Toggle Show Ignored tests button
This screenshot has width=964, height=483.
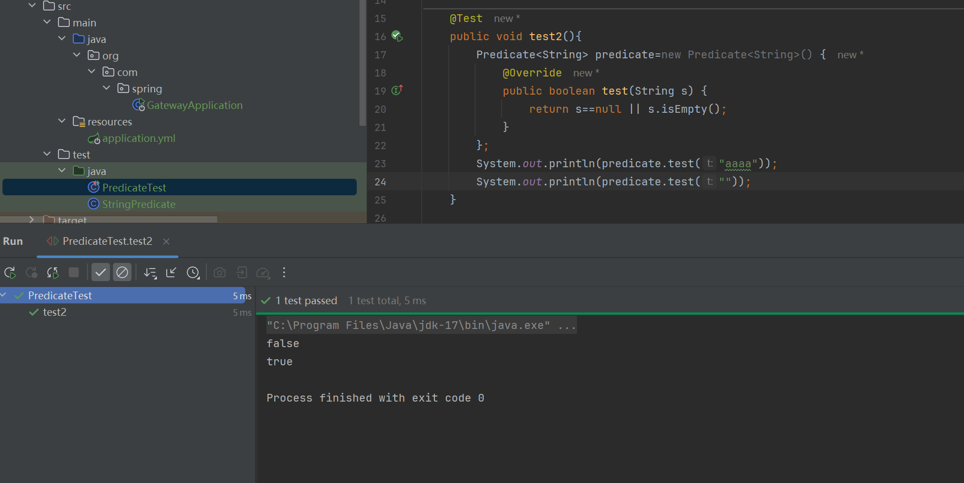122,272
